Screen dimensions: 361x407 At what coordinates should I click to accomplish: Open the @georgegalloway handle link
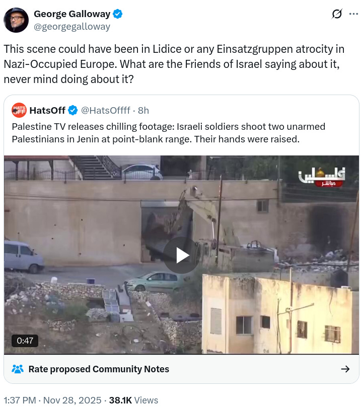coord(72,27)
